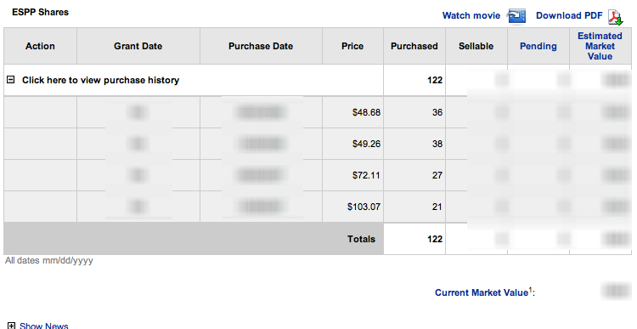Click 'Click here to view purchase history'

coord(100,80)
